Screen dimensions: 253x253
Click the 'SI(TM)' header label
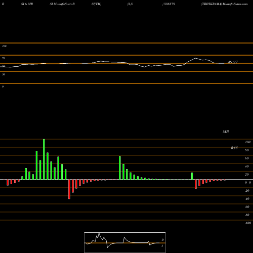tap(96, 4)
